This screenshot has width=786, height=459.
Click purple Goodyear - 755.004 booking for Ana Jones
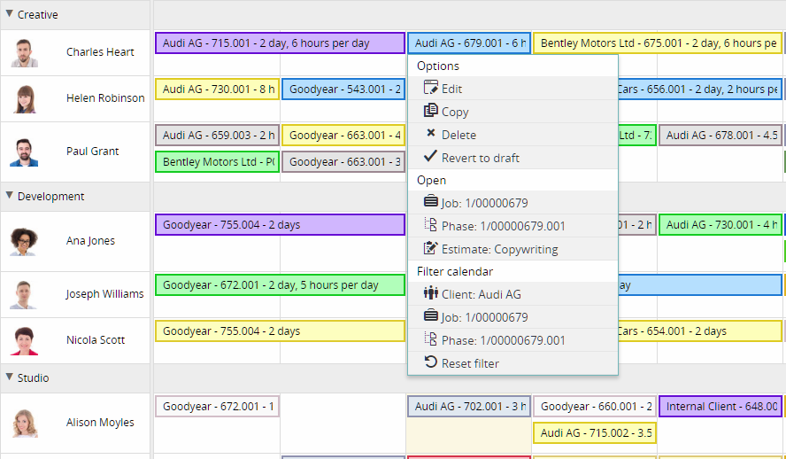[280, 225]
